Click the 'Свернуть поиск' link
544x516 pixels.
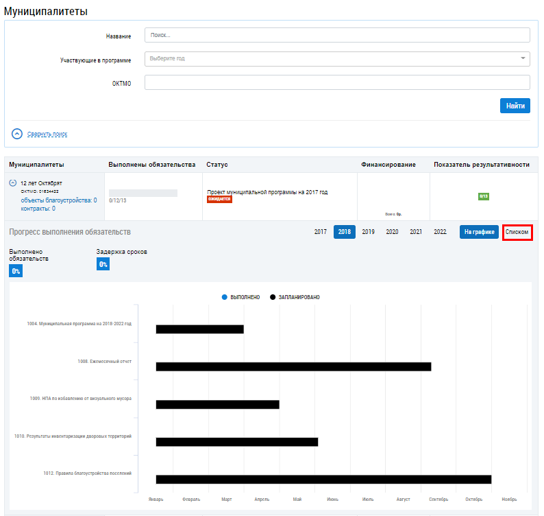[x=47, y=134]
